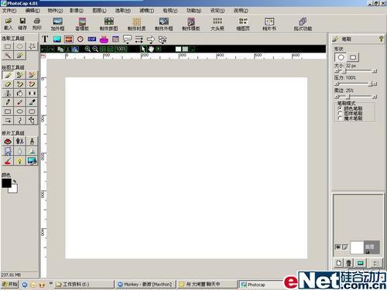Select the rounded rectangle shape tool
Screen dimensions: 387x290
32,111
